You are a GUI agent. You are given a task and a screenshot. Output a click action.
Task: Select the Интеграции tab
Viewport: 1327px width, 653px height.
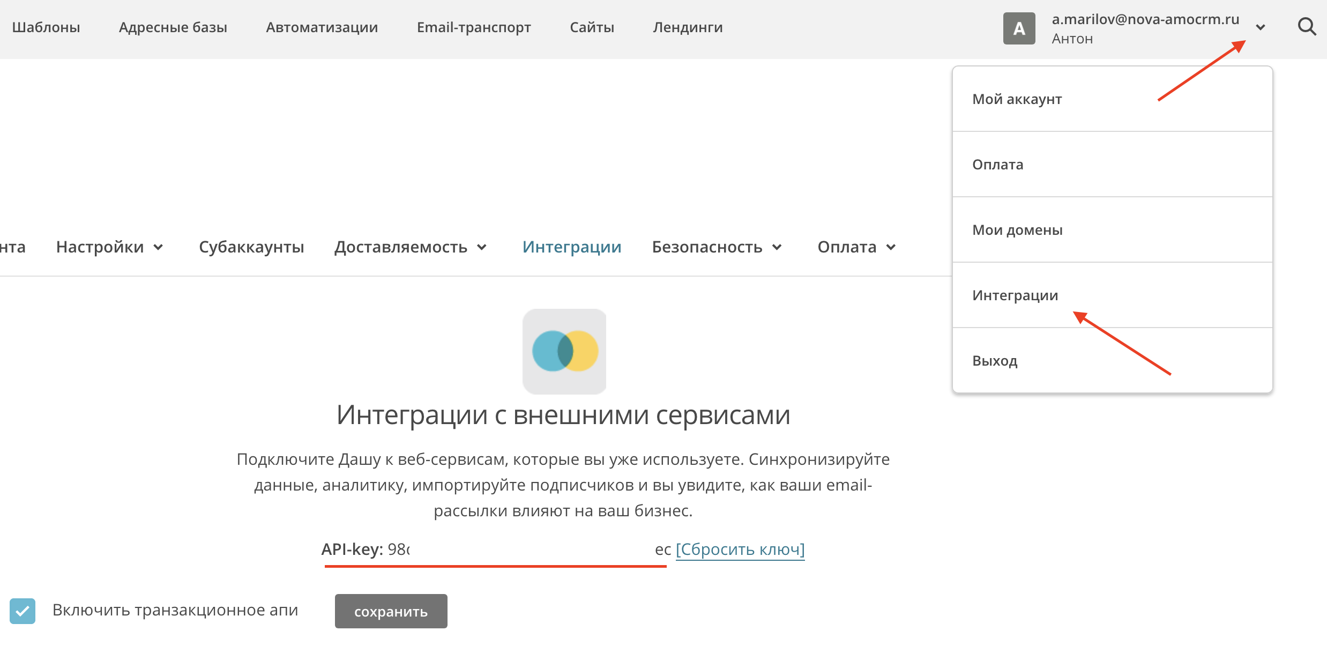click(x=572, y=248)
